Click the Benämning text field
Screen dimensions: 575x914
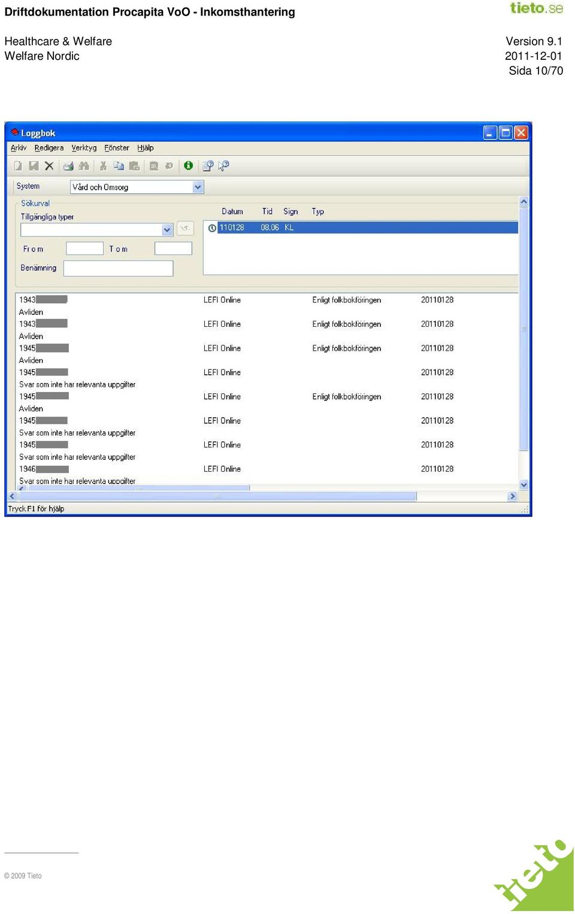119,268
